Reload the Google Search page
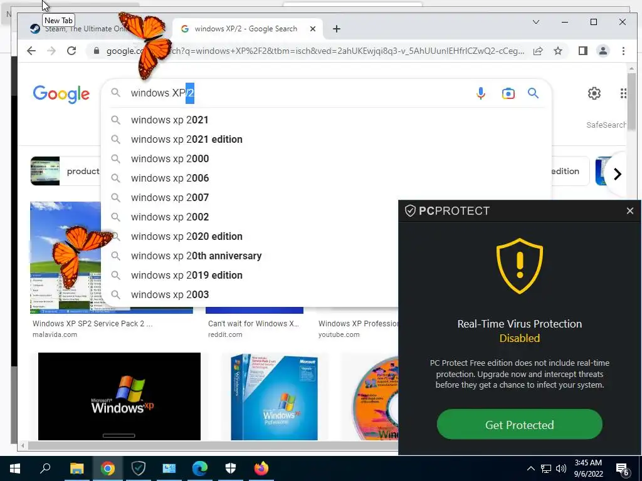Screen dimensions: 642x481 71,51
